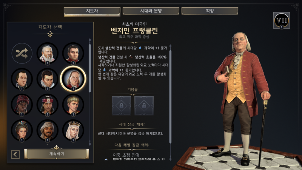Select the leader with jeweled headband
The height and width of the screenshot is (170, 302).
coord(48,105)
